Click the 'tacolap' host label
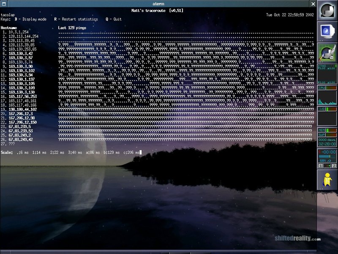Screen dimensions: 338x254 [8, 15]
